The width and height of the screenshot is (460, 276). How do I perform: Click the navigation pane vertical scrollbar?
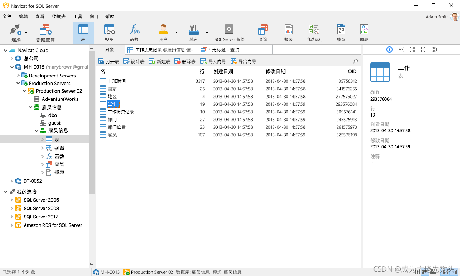pyautogui.click(x=92, y=123)
